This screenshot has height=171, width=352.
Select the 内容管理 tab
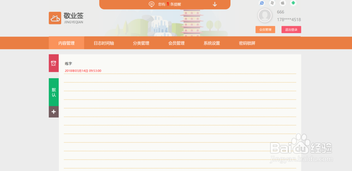coord(67,43)
